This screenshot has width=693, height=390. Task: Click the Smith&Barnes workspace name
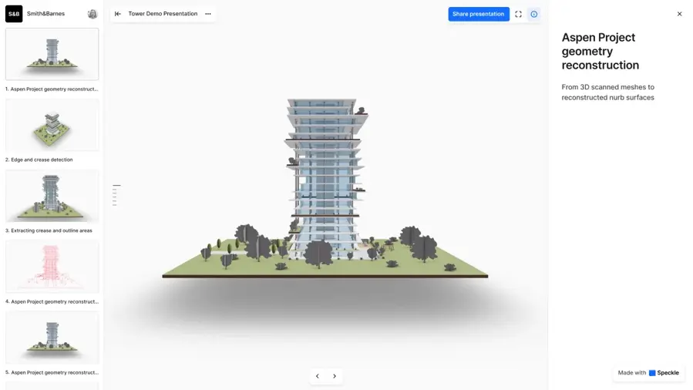45,14
